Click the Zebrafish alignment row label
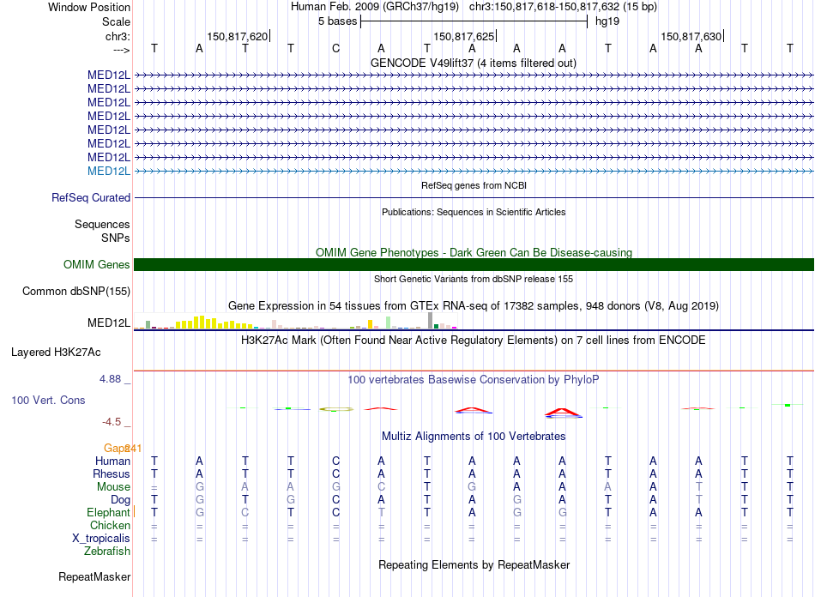Image resolution: width=815 pixels, height=597 pixels. point(107,551)
